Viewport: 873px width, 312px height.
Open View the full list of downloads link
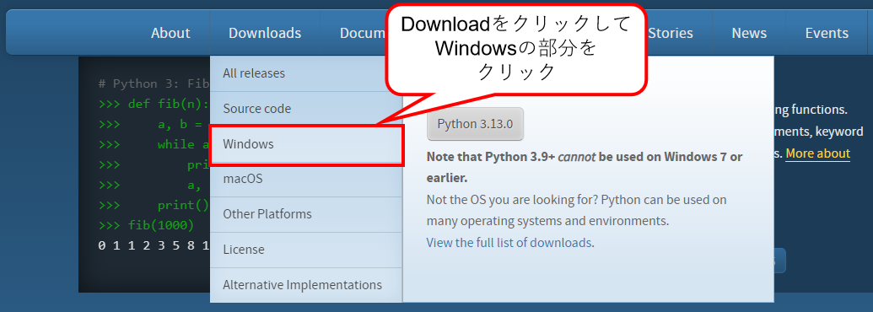509,243
